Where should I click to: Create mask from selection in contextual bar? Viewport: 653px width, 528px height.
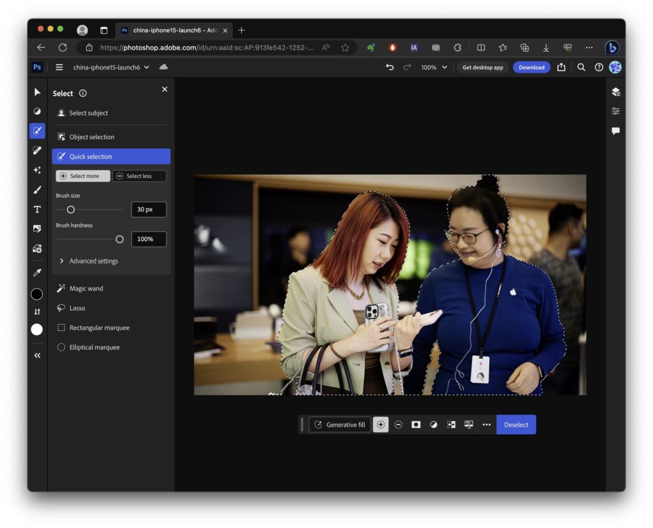tap(416, 425)
